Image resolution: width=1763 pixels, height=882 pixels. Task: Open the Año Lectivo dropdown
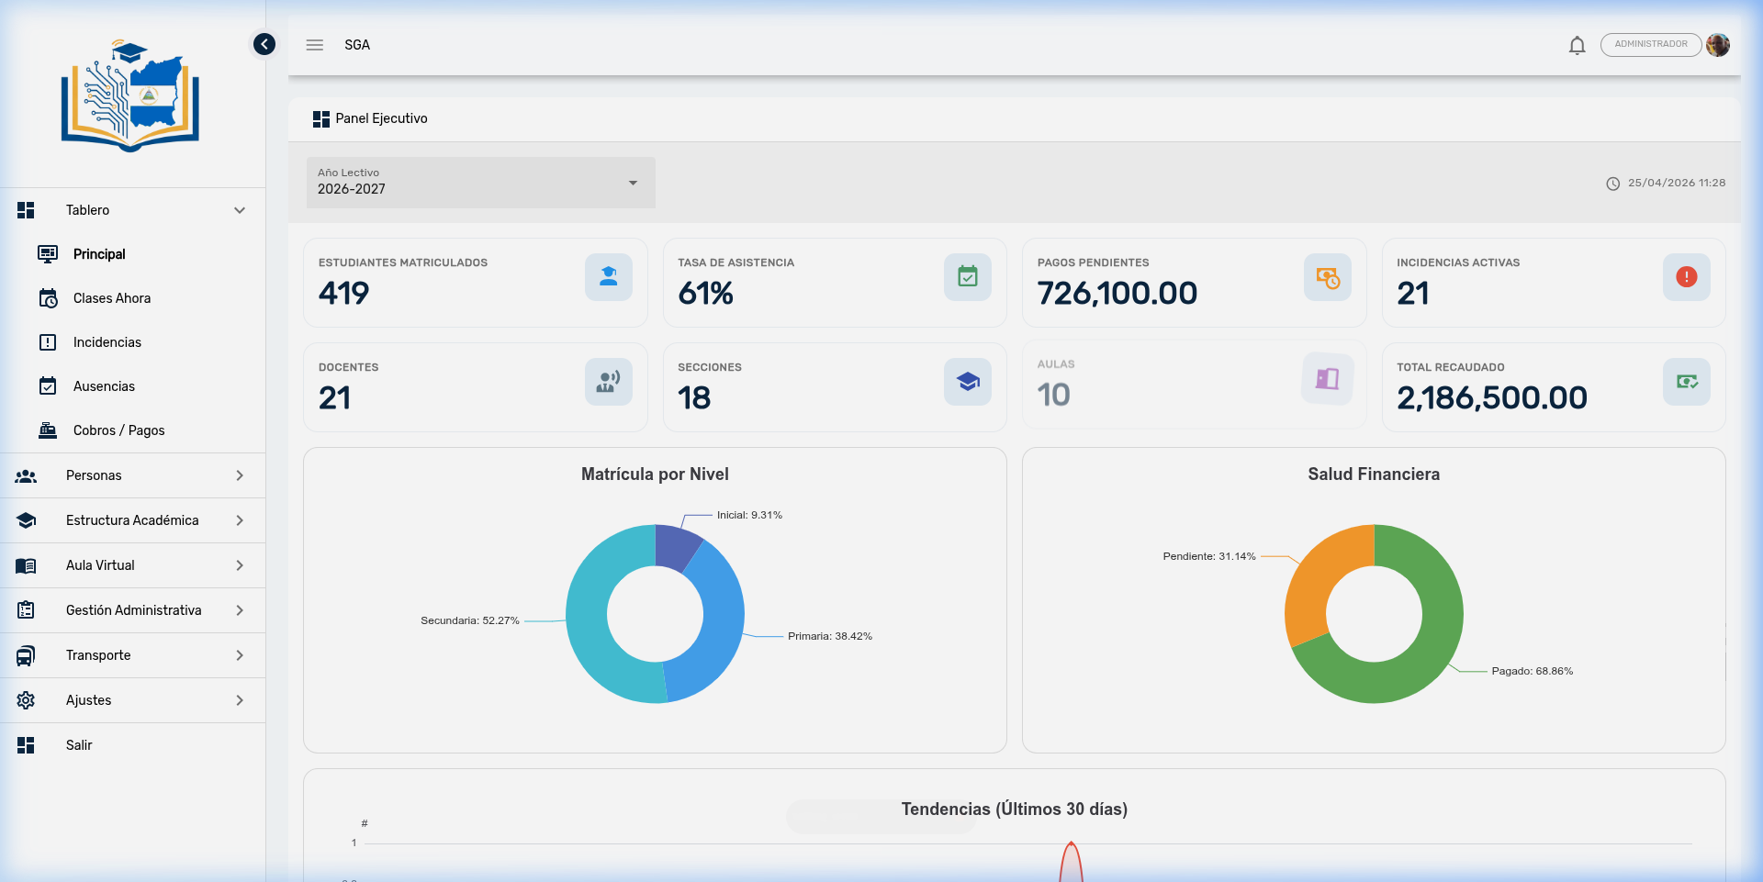coord(479,183)
